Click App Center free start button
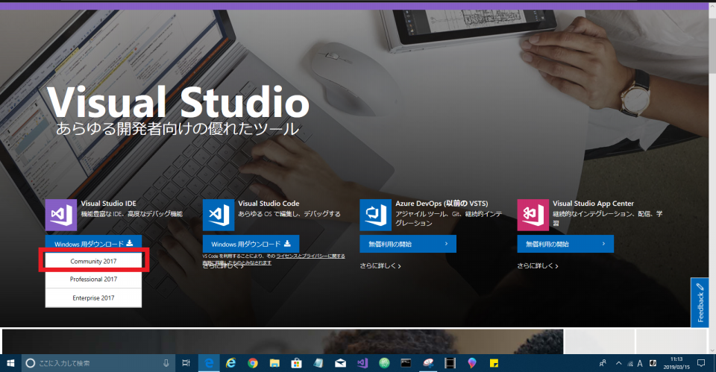 (565, 244)
